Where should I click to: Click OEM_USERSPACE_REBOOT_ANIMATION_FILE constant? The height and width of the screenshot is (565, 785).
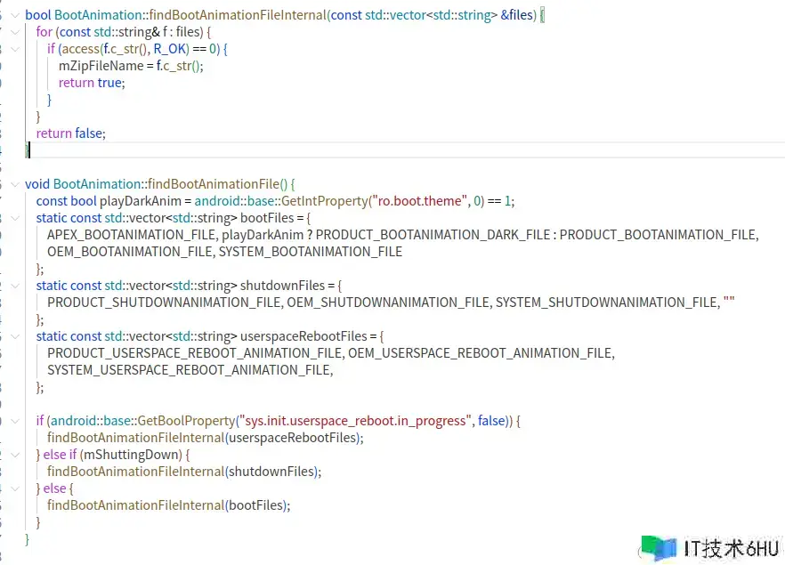pyautogui.click(x=480, y=353)
